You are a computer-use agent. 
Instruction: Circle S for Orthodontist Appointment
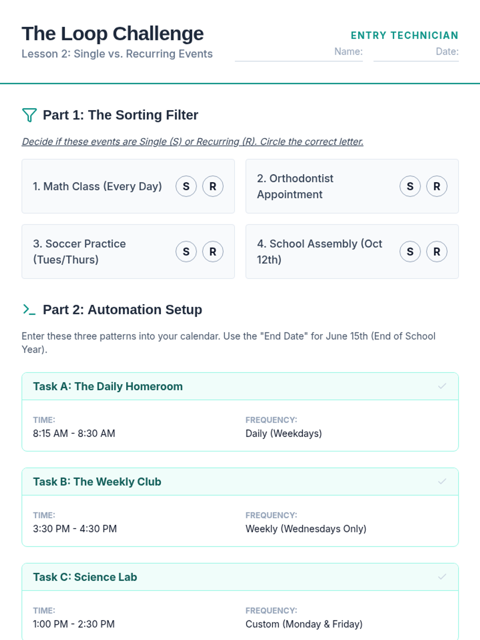pos(410,186)
